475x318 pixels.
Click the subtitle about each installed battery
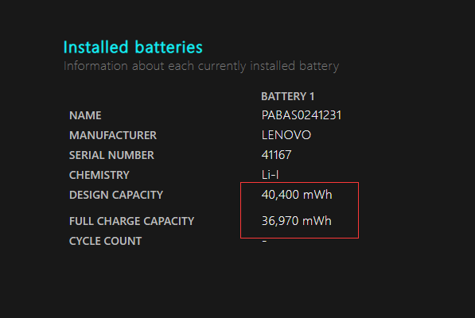(x=201, y=66)
